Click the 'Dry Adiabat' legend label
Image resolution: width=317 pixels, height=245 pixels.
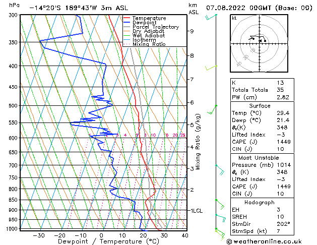click(148, 31)
